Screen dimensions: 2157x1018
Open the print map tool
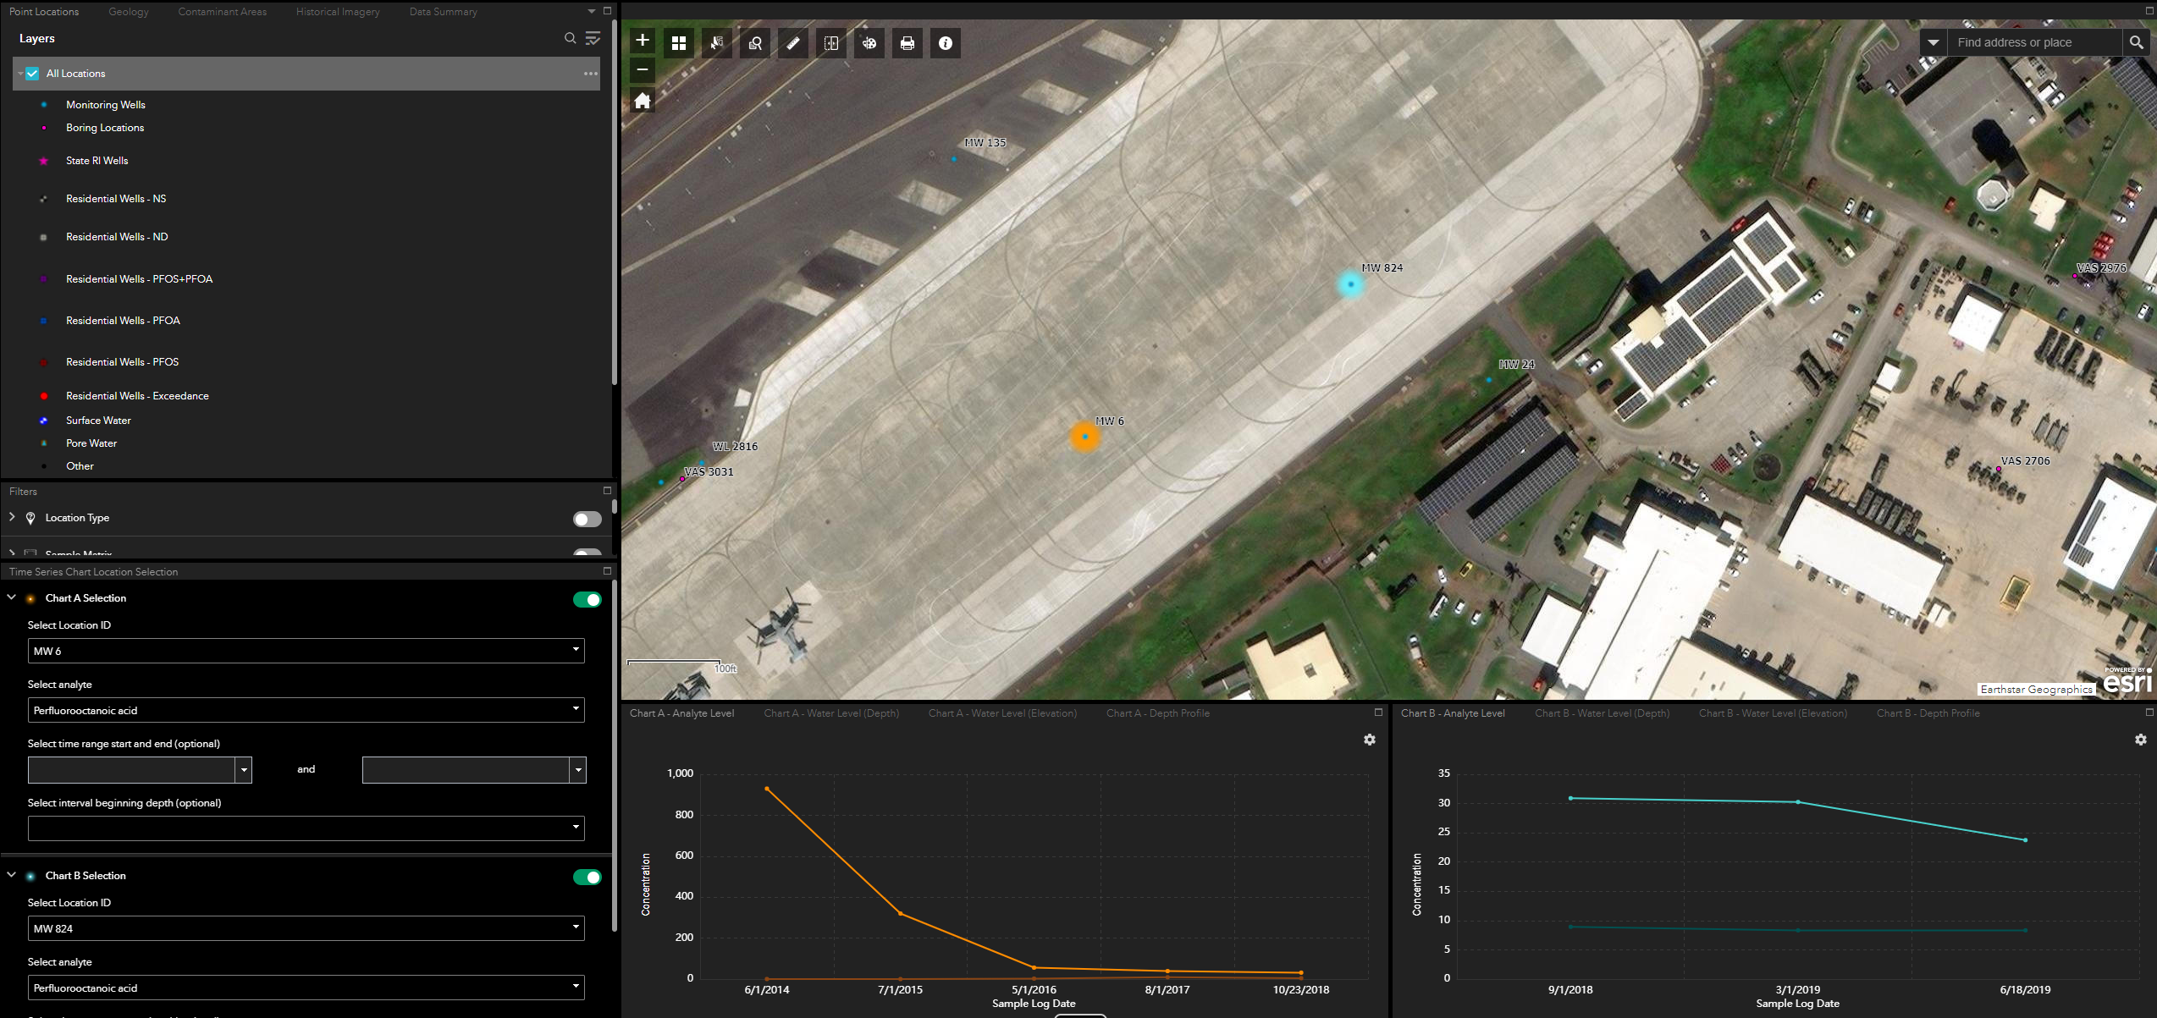coord(907,43)
